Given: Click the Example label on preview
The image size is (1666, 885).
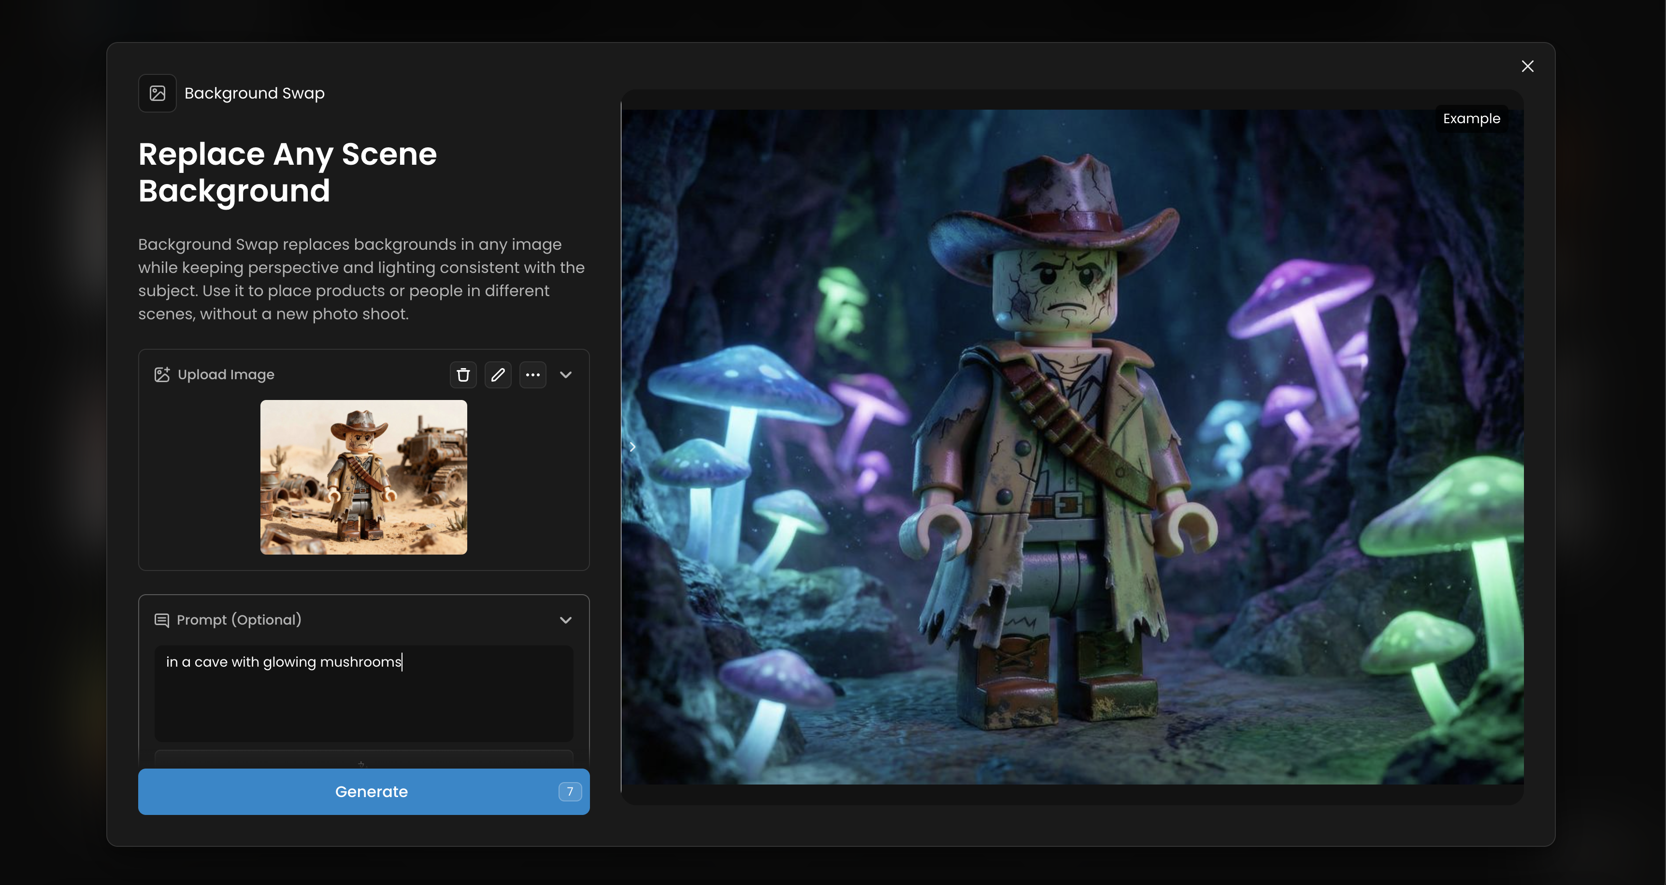Looking at the screenshot, I should click(1471, 119).
